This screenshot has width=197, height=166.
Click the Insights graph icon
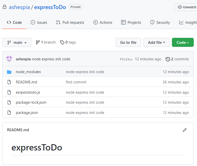[x=181, y=23]
